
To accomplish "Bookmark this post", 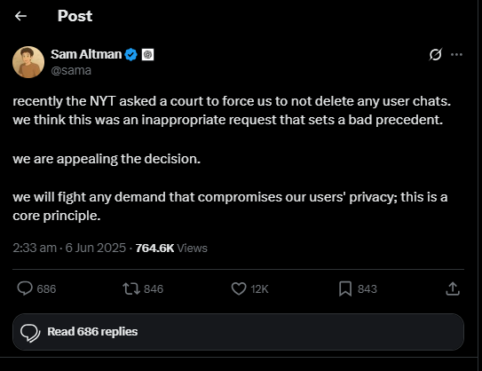I will (345, 289).
